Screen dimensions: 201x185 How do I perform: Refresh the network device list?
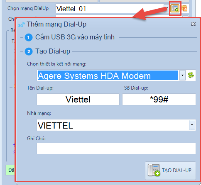point(191,75)
